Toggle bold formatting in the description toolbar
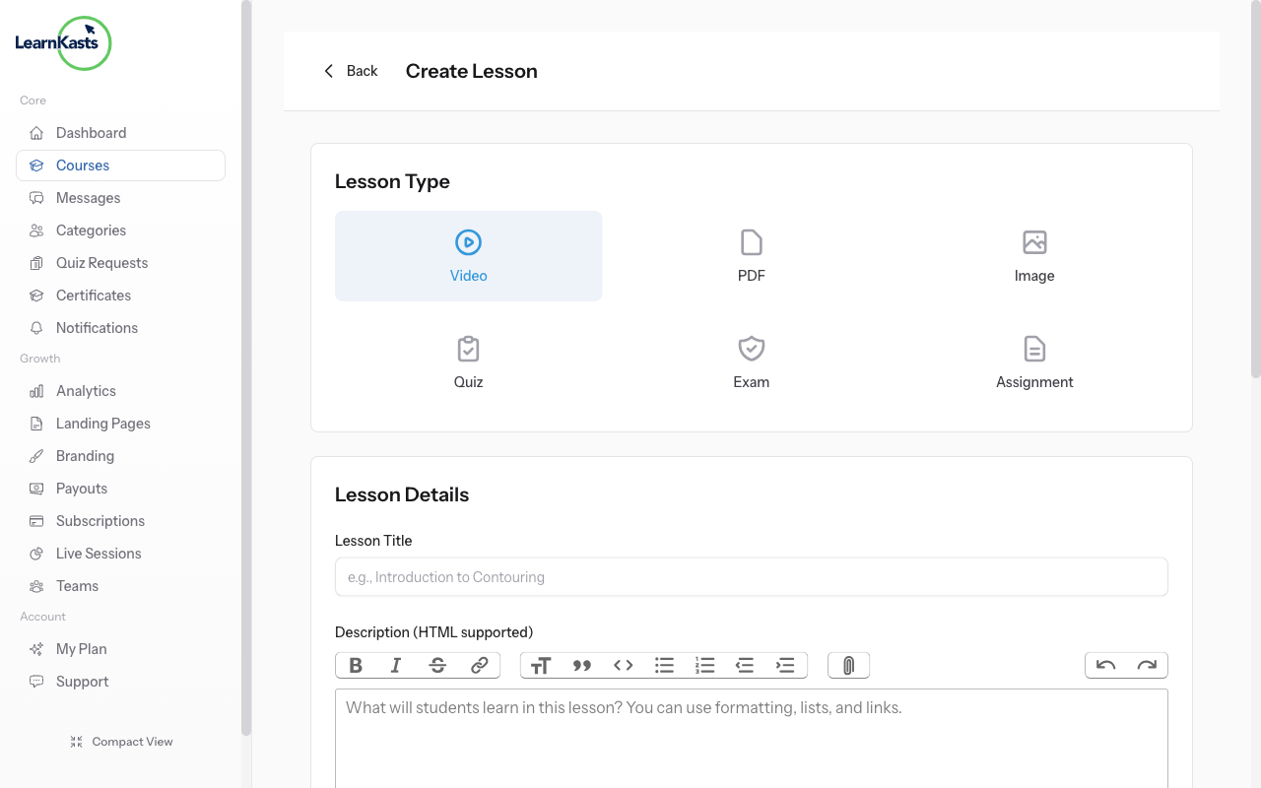1261x788 pixels. coord(356,665)
